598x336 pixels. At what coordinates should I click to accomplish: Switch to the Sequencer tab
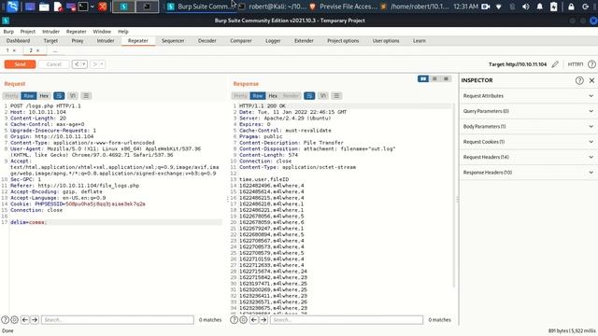[173, 41]
